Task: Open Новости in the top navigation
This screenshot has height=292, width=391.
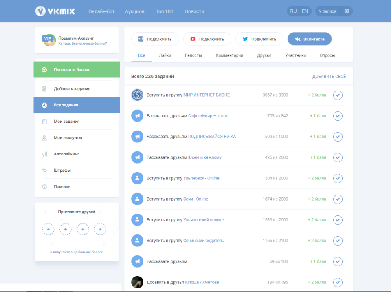Action: (x=194, y=11)
